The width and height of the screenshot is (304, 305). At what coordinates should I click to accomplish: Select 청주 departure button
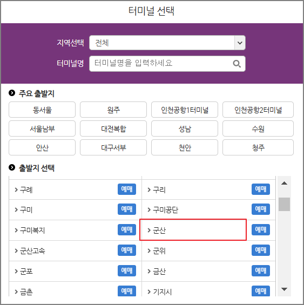pos(258,147)
